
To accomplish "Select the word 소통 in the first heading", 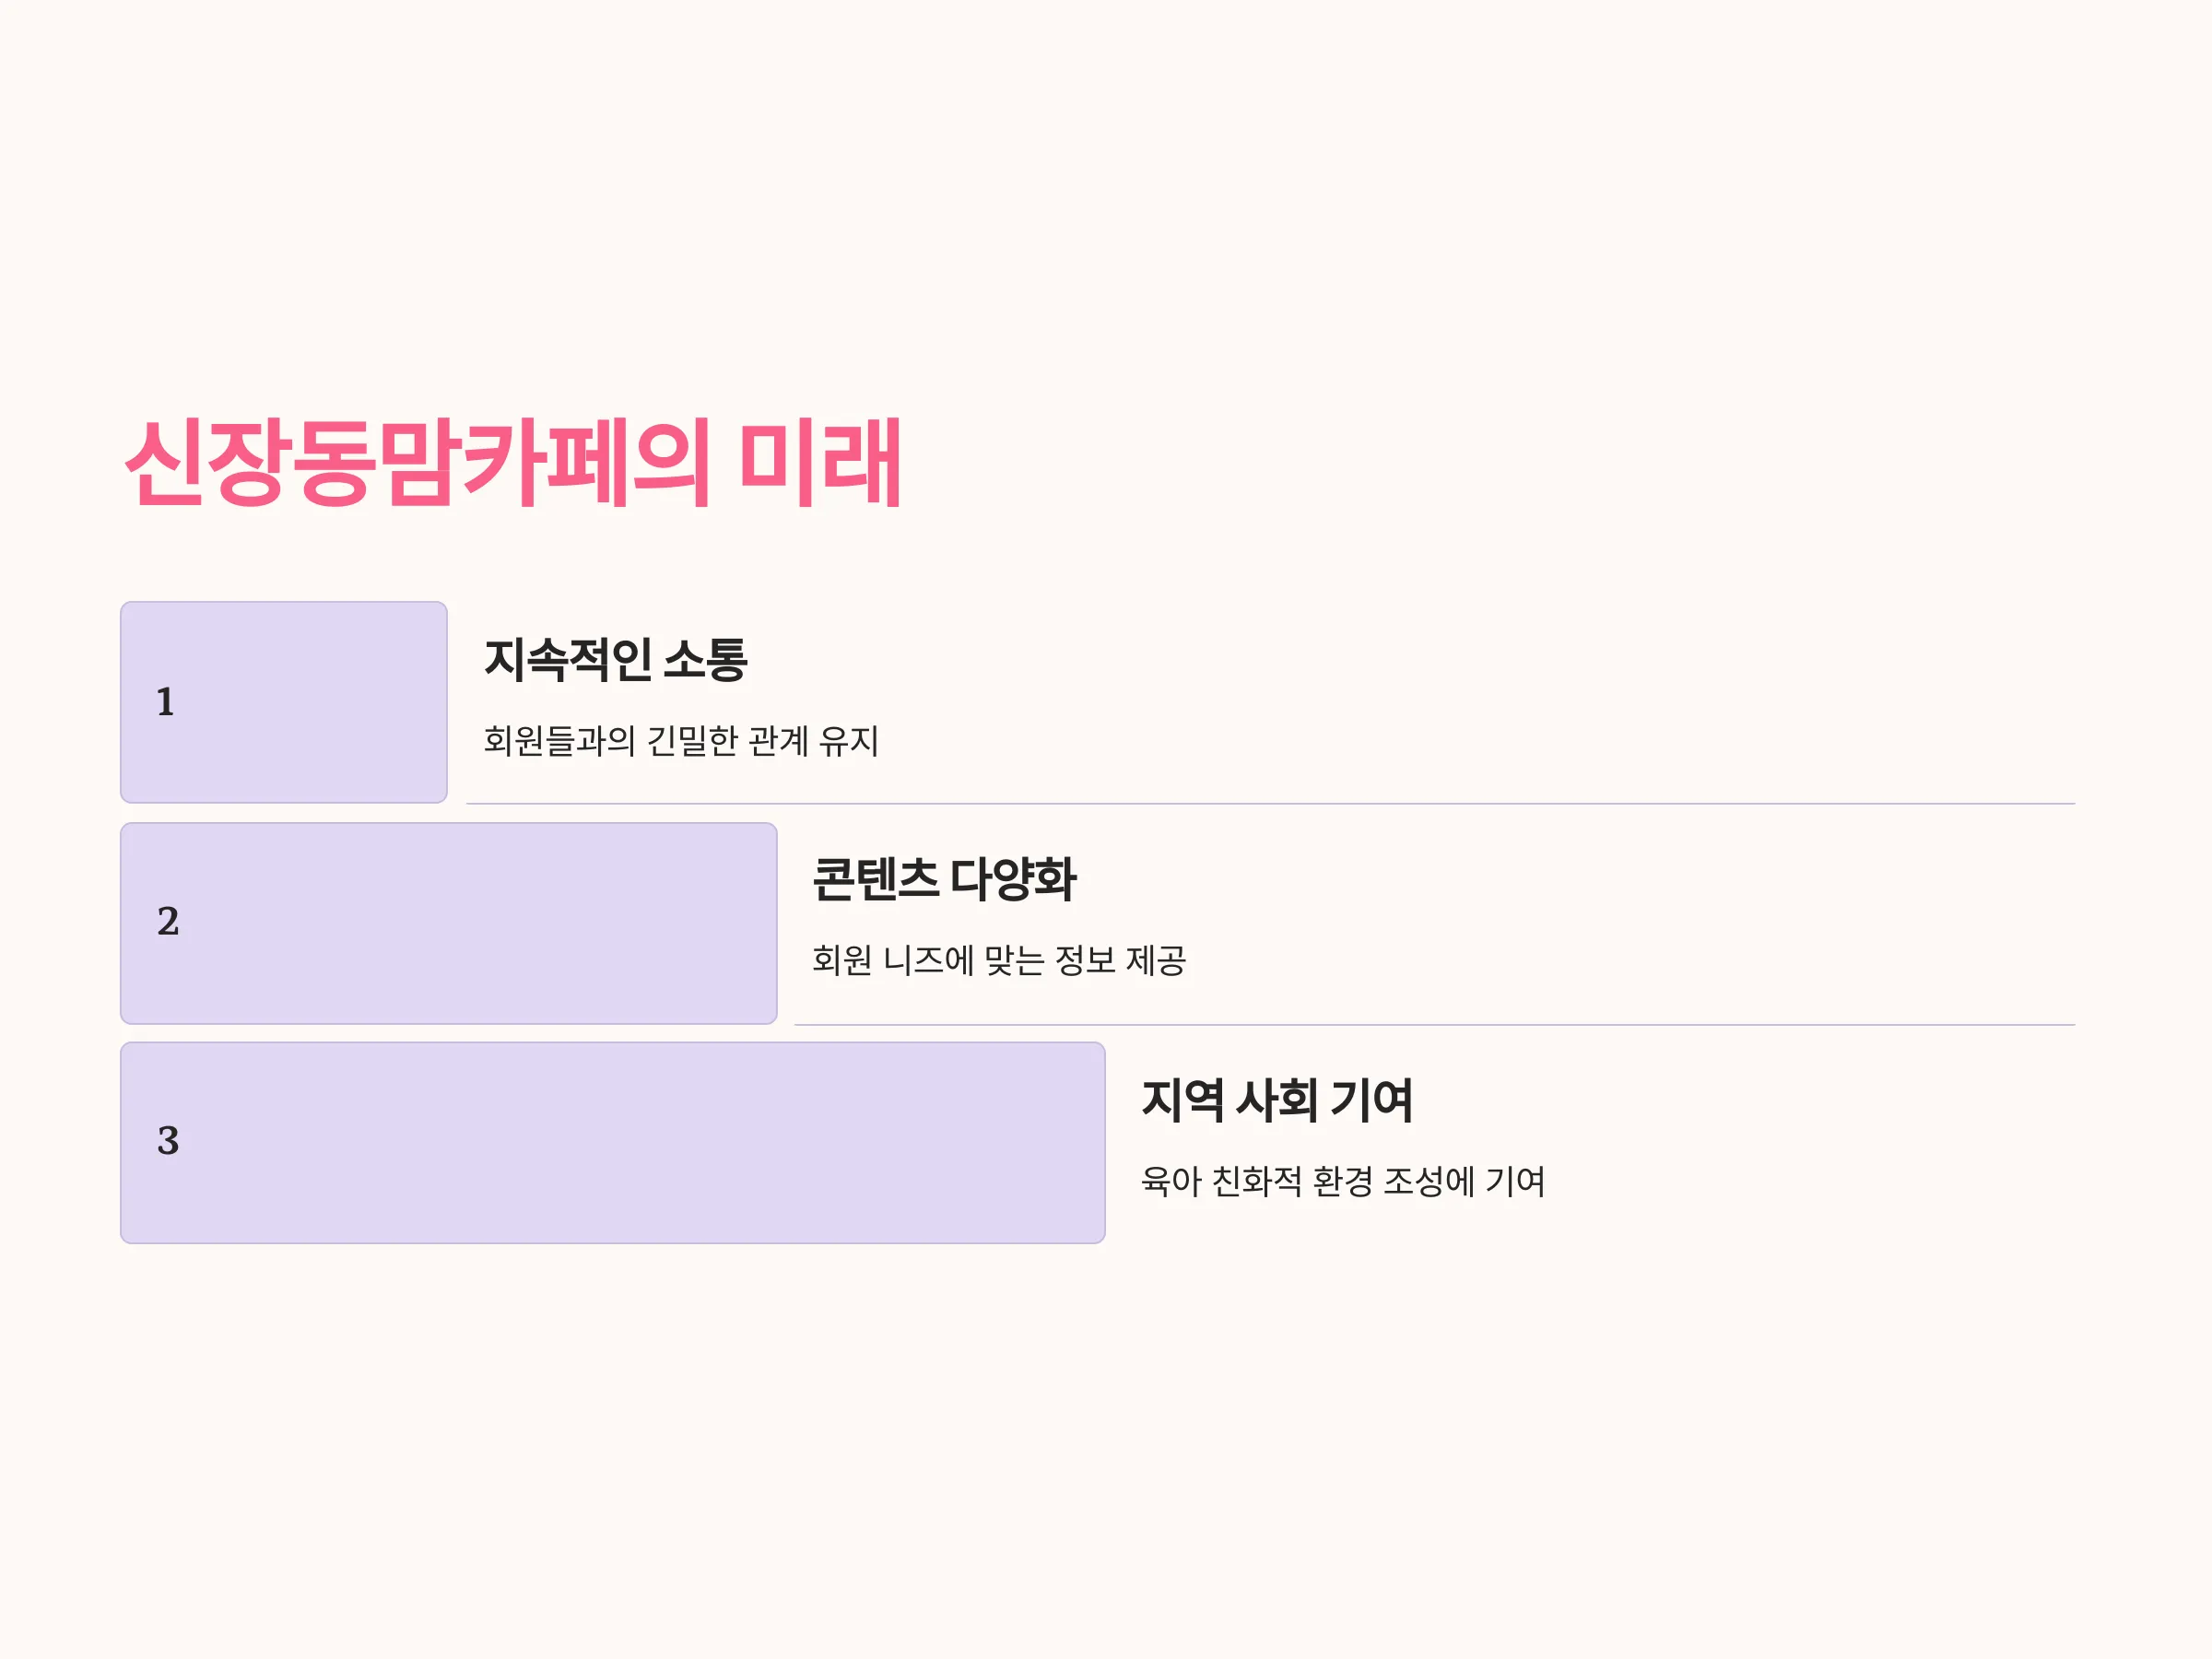I will [x=706, y=660].
